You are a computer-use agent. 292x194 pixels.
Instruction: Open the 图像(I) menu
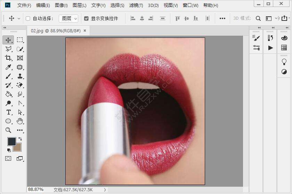(61, 5)
